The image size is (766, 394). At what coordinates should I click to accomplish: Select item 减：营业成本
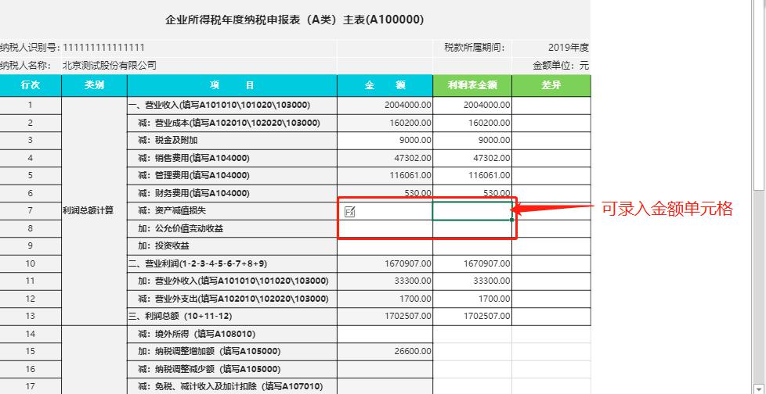pyautogui.click(x=232, y=123)
